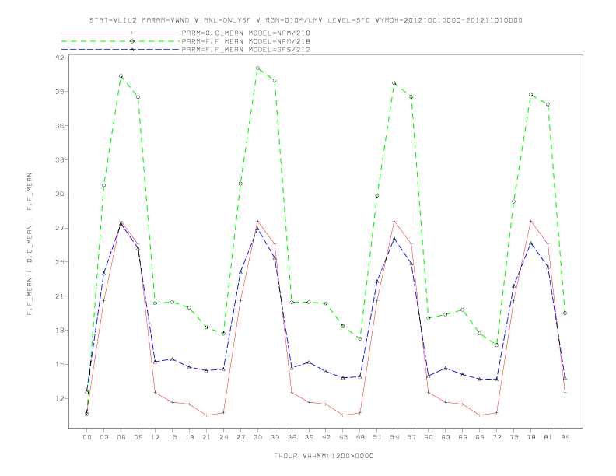The width and height of the screenshot is (616, 476).
Task: Click y-axis tick label 21
Action: [61, 296]
